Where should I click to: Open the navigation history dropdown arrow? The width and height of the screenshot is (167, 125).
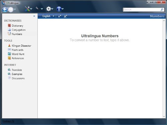[15, 9]
